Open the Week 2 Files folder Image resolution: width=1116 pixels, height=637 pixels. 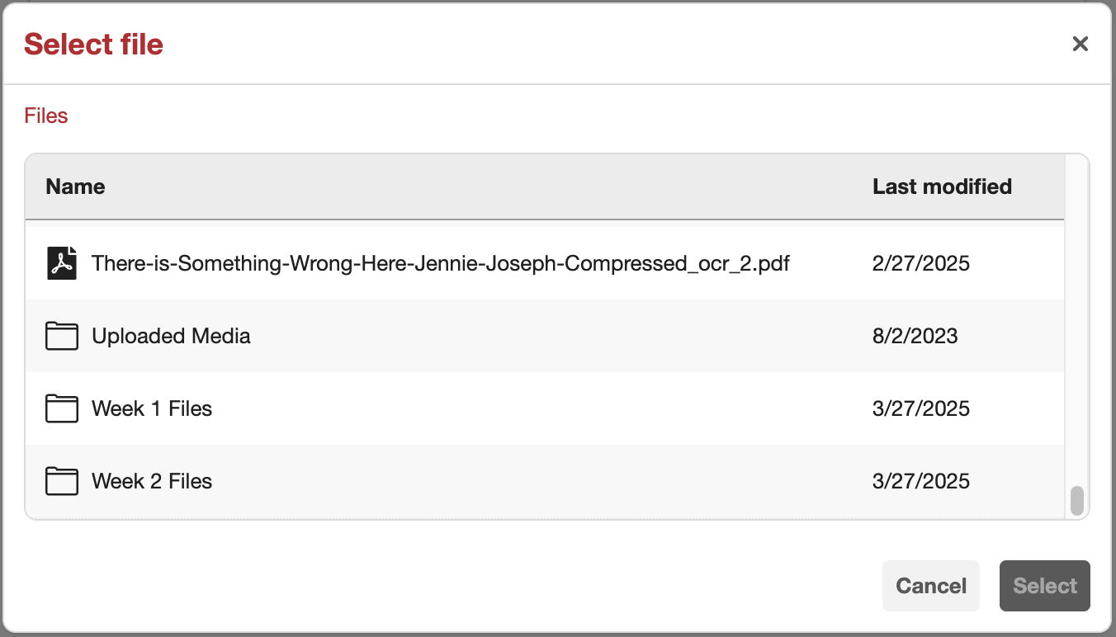pos(152,481)
